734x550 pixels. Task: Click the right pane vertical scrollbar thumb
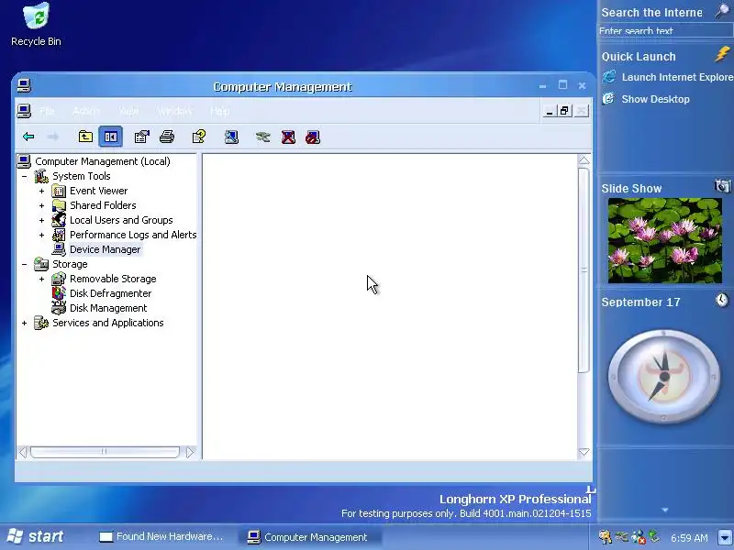click(x=584, y=269)
